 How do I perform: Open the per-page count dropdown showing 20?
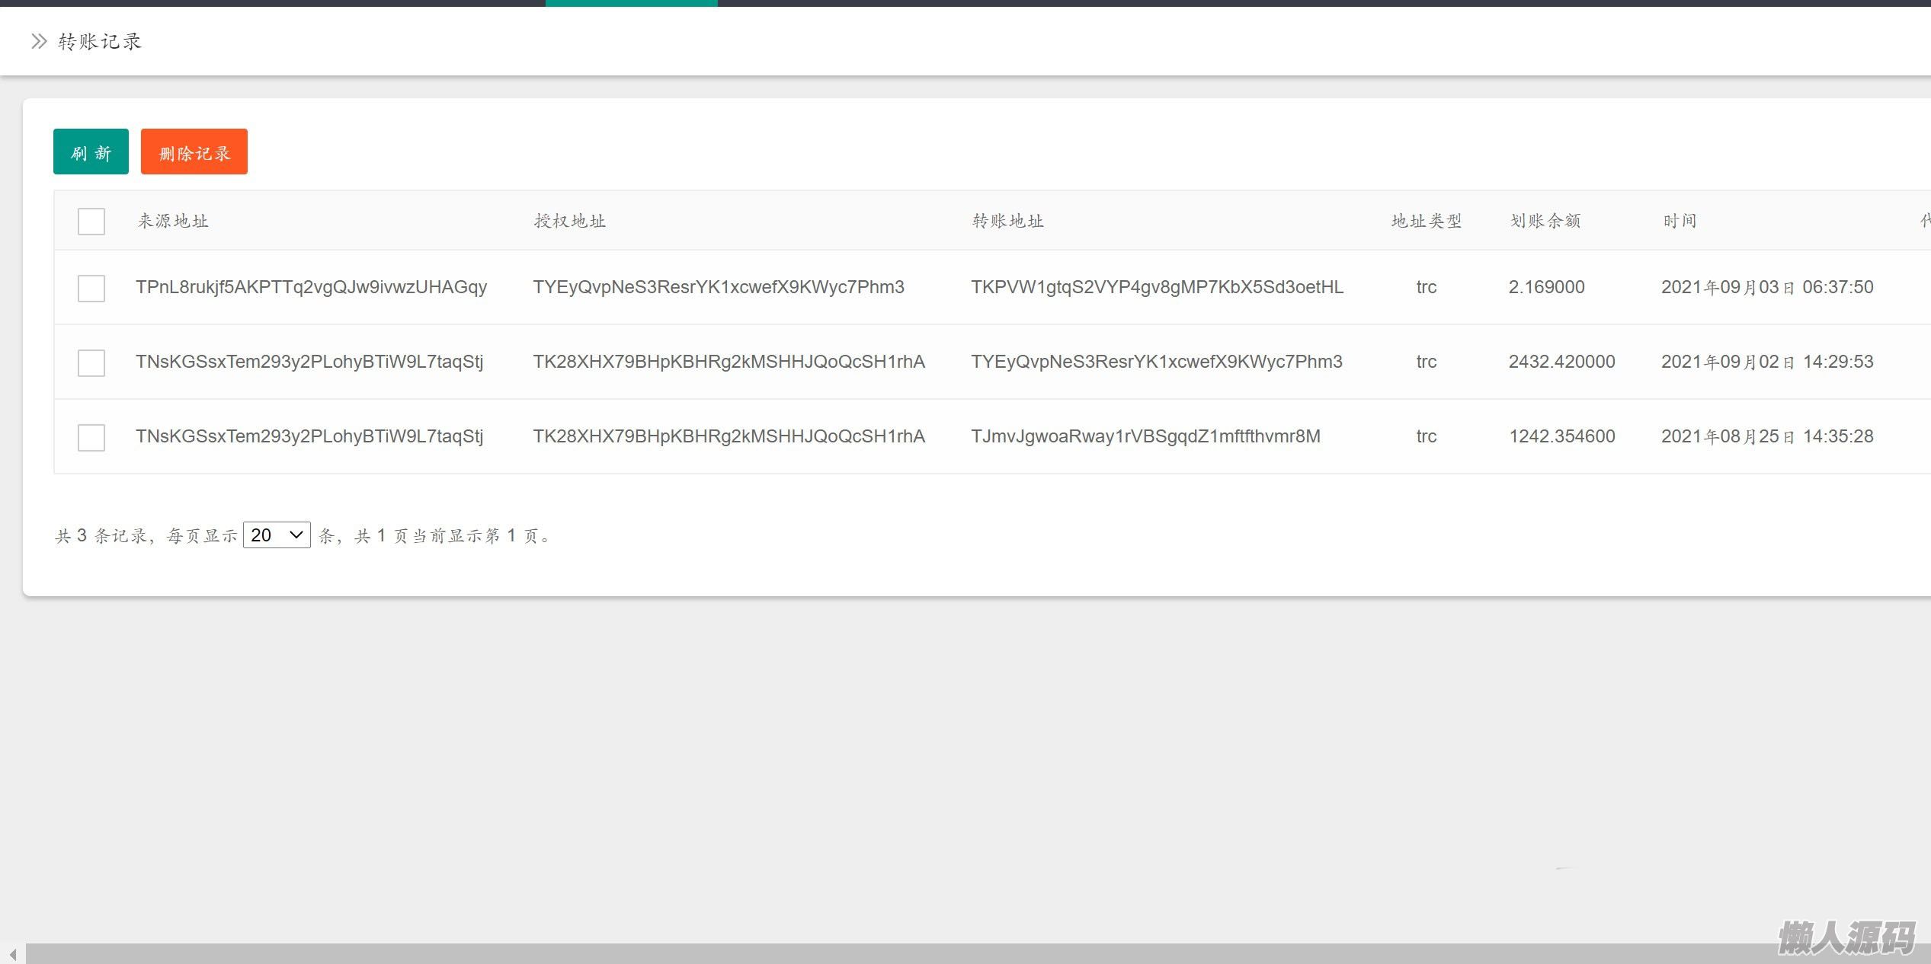tap(277, 535)
